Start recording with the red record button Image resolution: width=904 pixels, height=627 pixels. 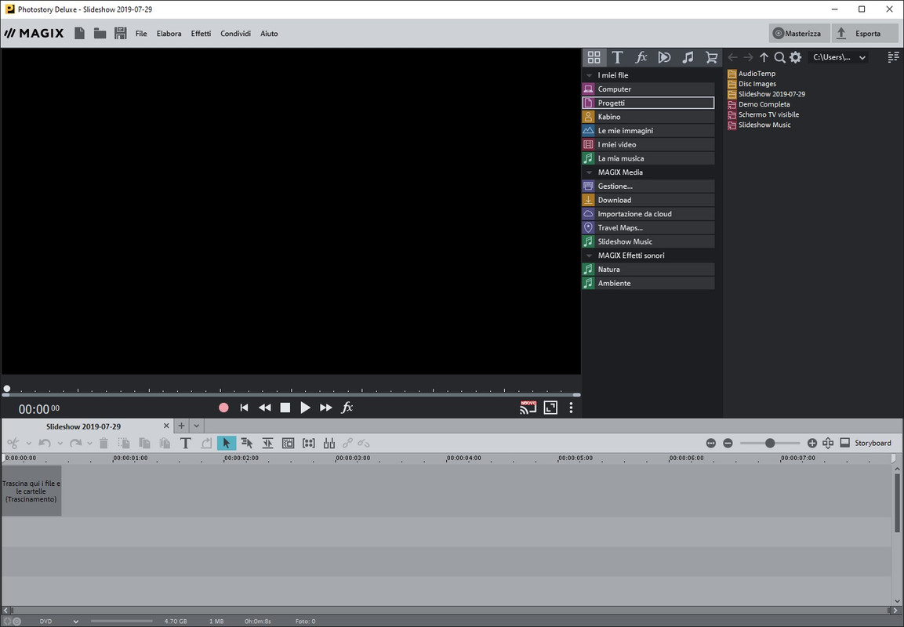click(x=223, y=408)
